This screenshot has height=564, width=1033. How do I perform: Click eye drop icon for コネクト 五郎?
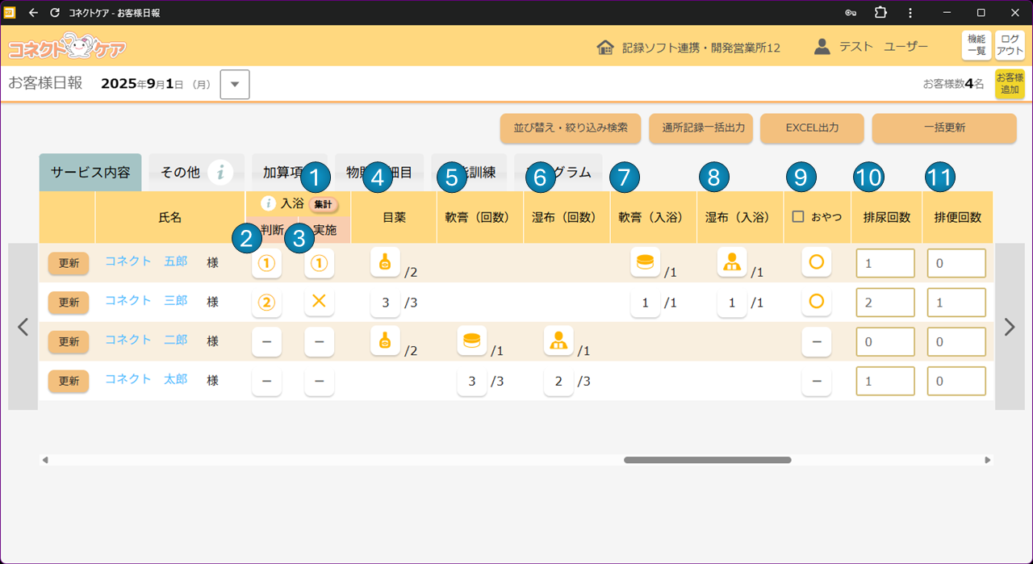tap(385, 262)
